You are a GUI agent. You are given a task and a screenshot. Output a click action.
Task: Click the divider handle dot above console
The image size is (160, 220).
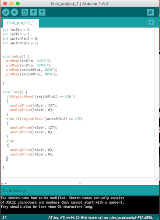(x=80, y=183)
